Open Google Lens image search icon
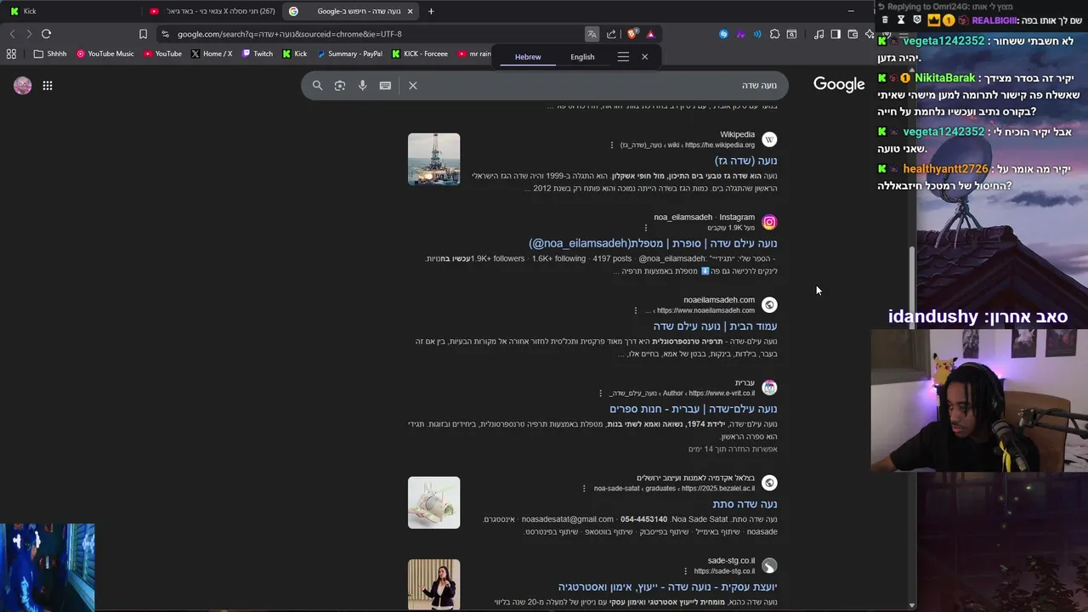Viewport: 1088px width, 612px height. (x=340, y=85)
